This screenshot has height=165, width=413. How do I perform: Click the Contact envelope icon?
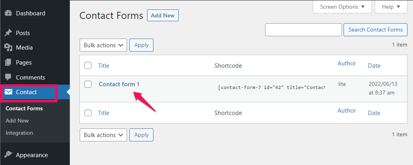[8, 92]
